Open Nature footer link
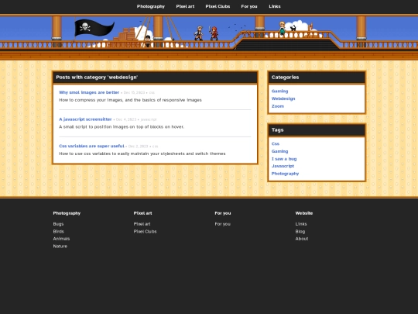This screenshot has width=418, height=314. pyautogui.click(x=60, y=247)
